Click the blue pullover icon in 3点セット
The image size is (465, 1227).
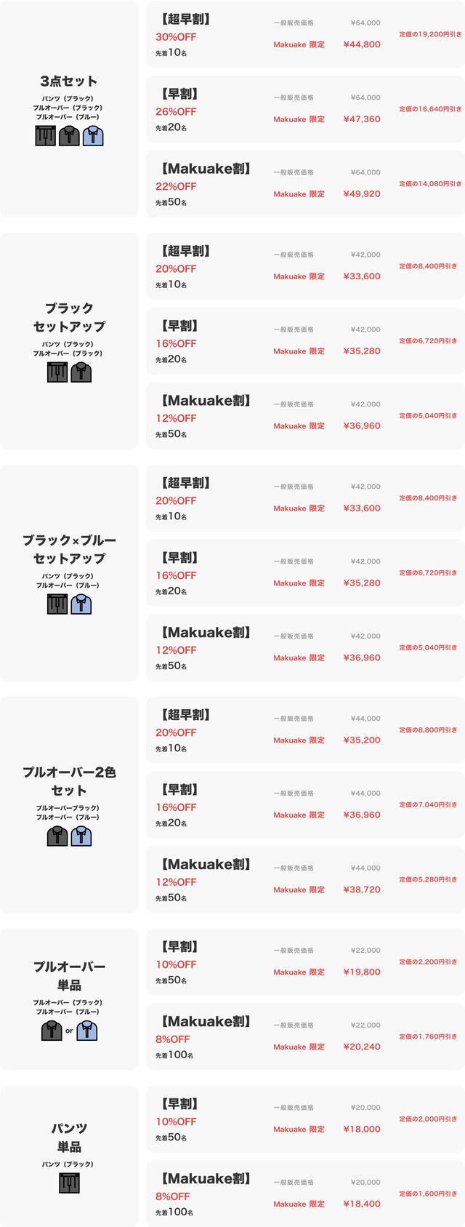point(93,135)
